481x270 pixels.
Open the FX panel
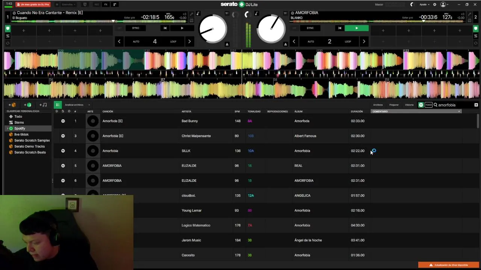(106, 4)
